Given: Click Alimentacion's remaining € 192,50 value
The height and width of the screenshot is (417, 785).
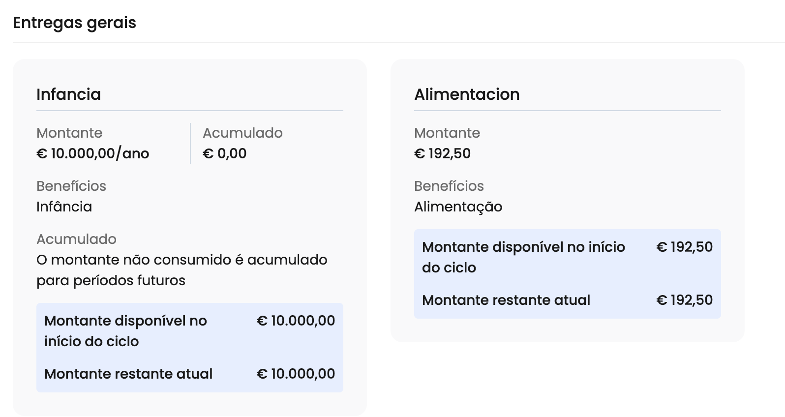Looking at the screenshot, I should coord(684,300).
